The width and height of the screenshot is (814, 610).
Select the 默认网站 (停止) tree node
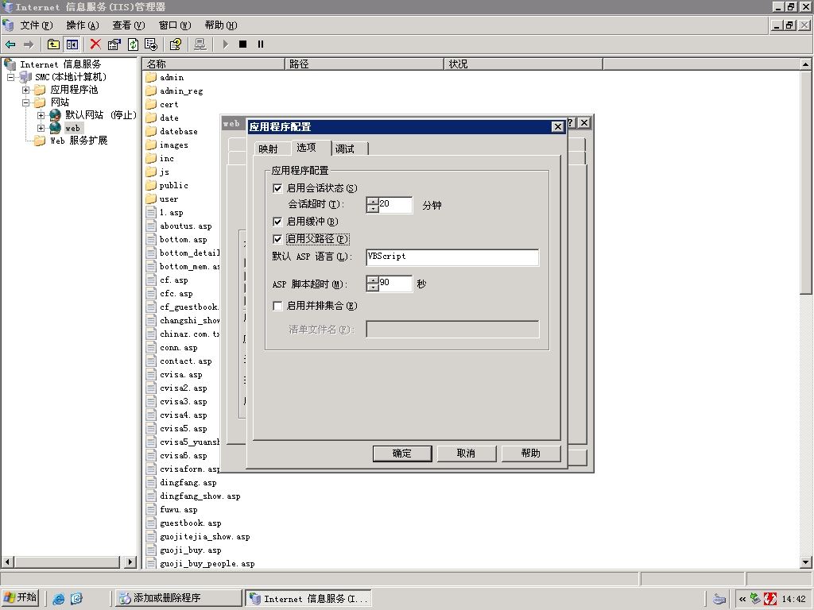[x=101, y=114]
